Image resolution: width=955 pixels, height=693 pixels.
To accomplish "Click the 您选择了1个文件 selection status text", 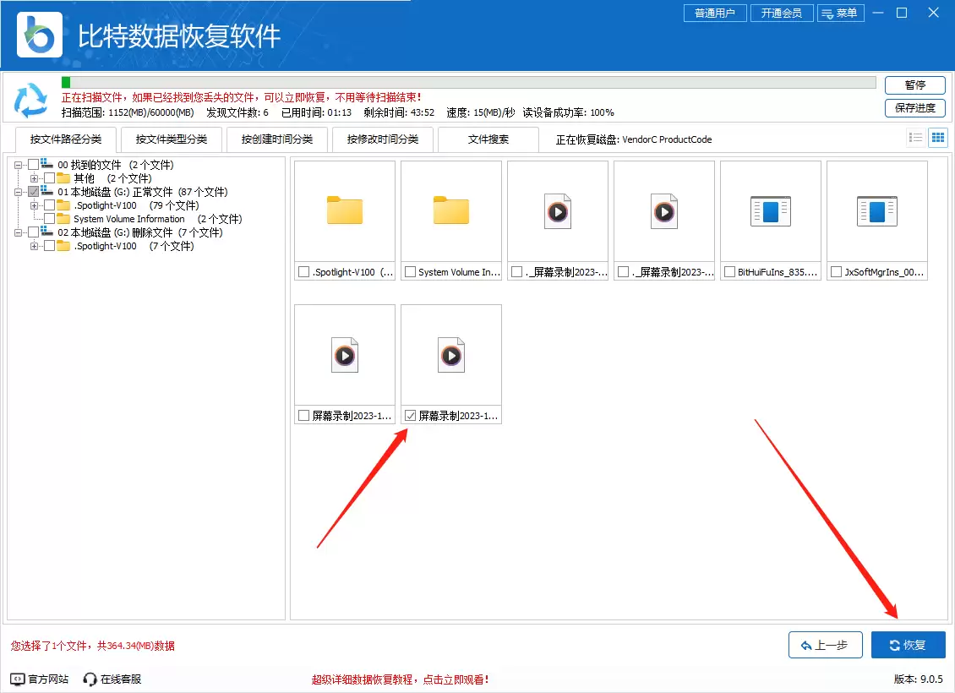I will click(x=93, y=646).
